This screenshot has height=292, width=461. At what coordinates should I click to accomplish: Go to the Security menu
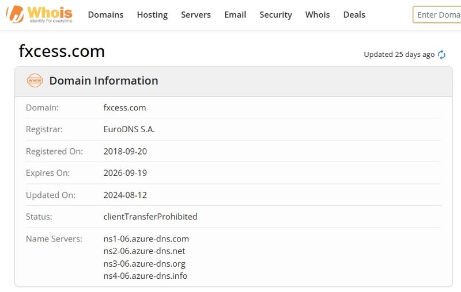click(276, 15)
